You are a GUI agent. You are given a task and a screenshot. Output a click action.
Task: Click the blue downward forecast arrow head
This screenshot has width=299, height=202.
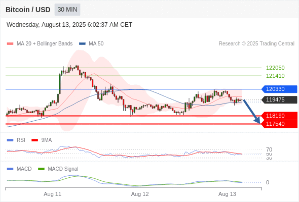pyautogui.click(x=257, y=120)
